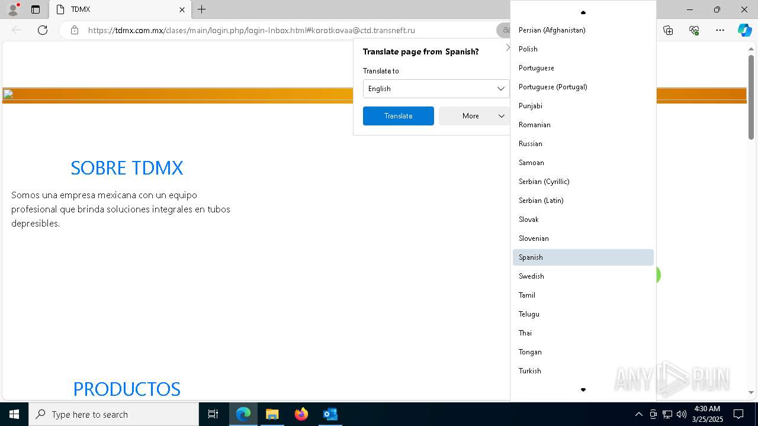Image resolution: width=758 pixels, height=426 pixels.
Task: Switch to Edge on taskbar
Action: pos(243,414)
